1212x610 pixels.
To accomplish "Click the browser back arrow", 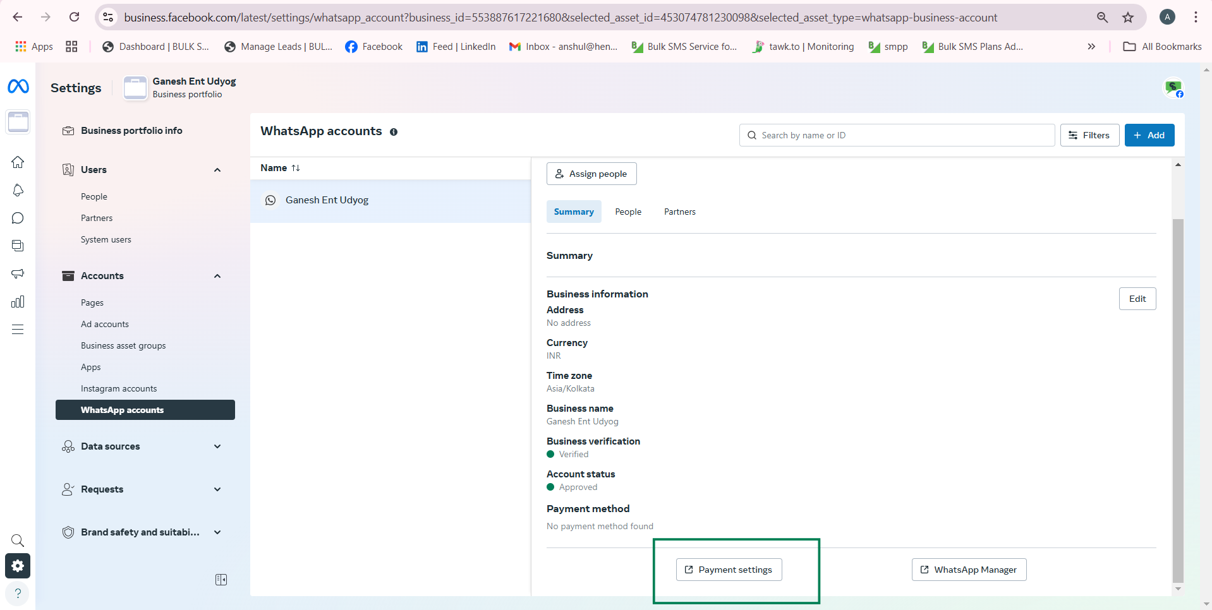I will pyautogui.click(x=18, y=17).
